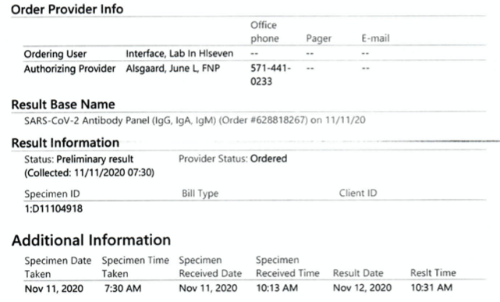Select the specimen ID 1:D11104918
The image size is (500, 302).
pyautogui.click(x=54, y=209)
